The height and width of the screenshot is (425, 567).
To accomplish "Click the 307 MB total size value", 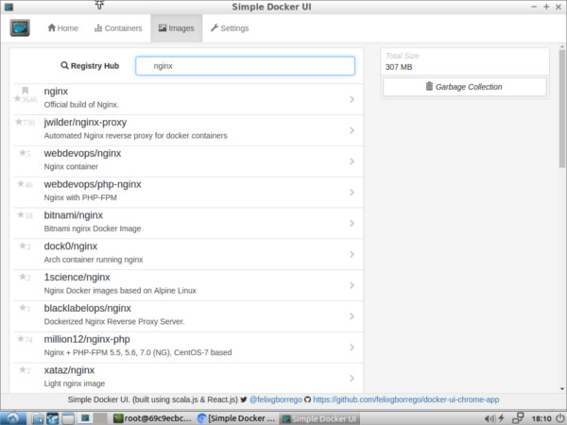I will click(x=399, y=67).
